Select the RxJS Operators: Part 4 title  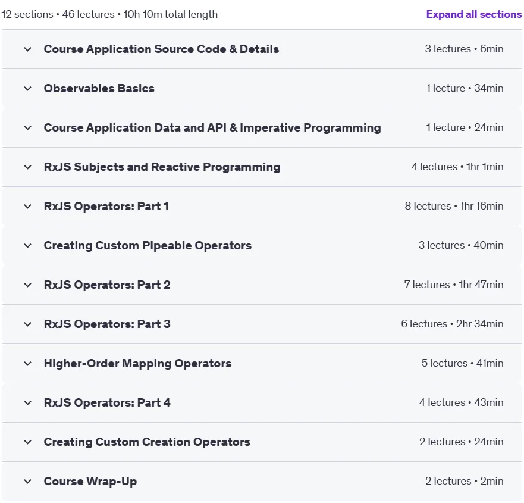point(107,402)
